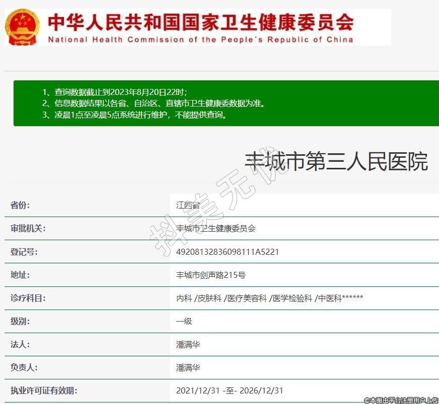Screen dimensions: 439x404
Task: Click the license validity dates 2021/12/31 to 2026/12/31
Action: 230,390
